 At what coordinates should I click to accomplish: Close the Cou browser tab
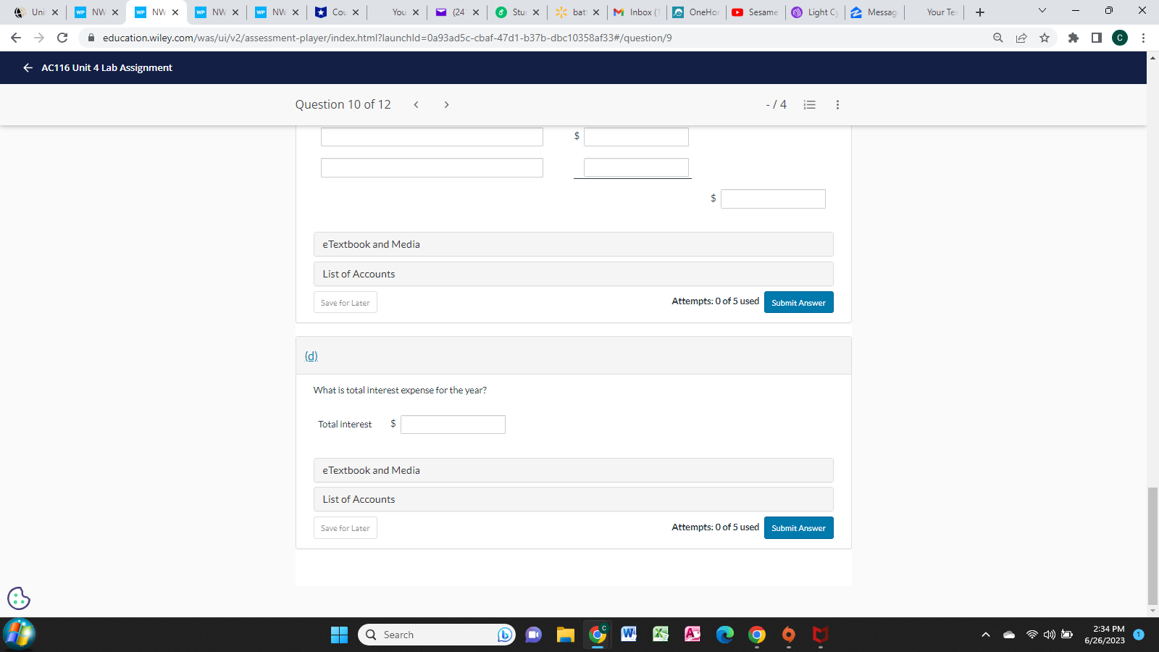pyautogui.click(x=356, y=12)
